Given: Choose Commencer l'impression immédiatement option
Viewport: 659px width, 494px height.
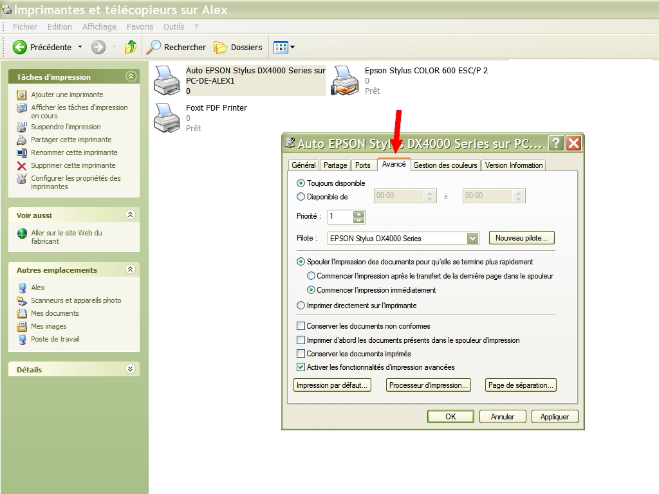Looking at the screenshot, I should point(311,290).
